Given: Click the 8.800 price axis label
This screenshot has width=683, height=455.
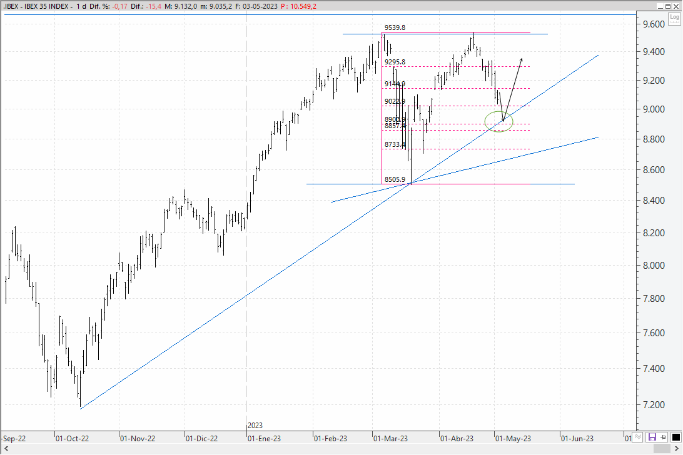Looking at the screenshot, I should [x=654, y=139].
